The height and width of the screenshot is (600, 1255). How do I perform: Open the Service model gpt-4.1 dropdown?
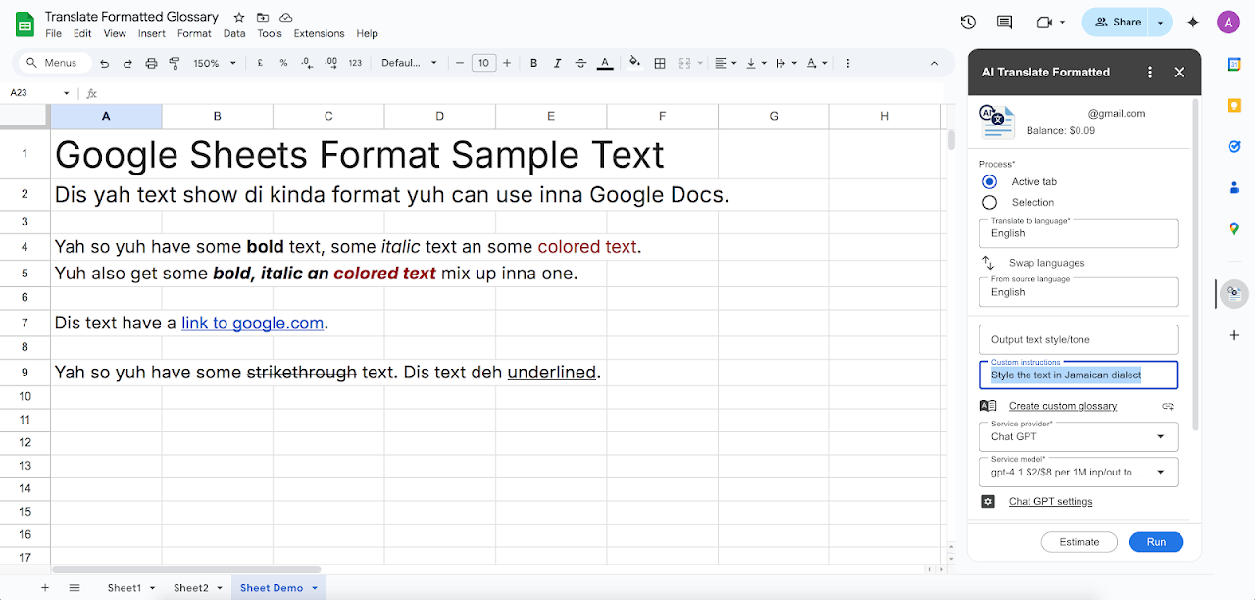tap(1079, 472)
